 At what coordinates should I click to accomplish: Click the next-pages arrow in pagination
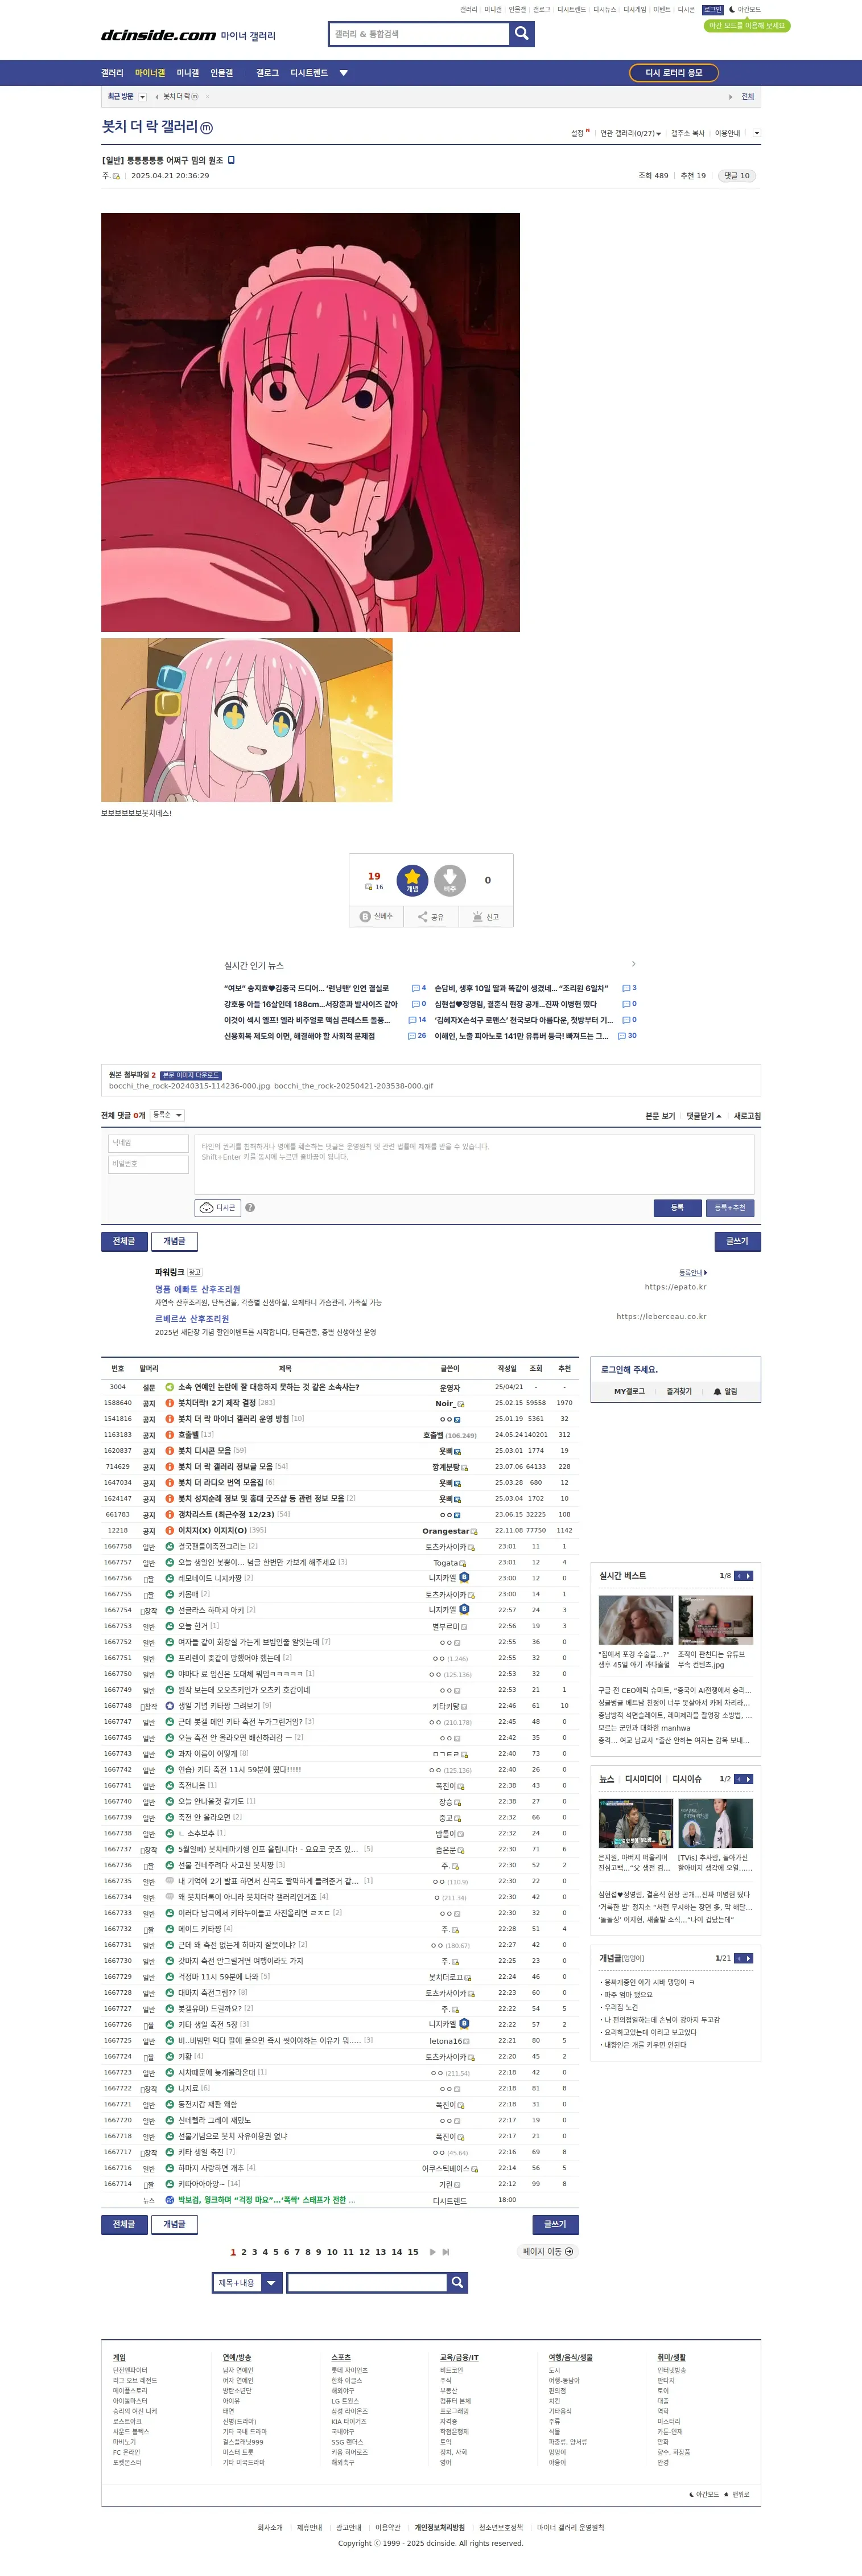[432, 2252]
